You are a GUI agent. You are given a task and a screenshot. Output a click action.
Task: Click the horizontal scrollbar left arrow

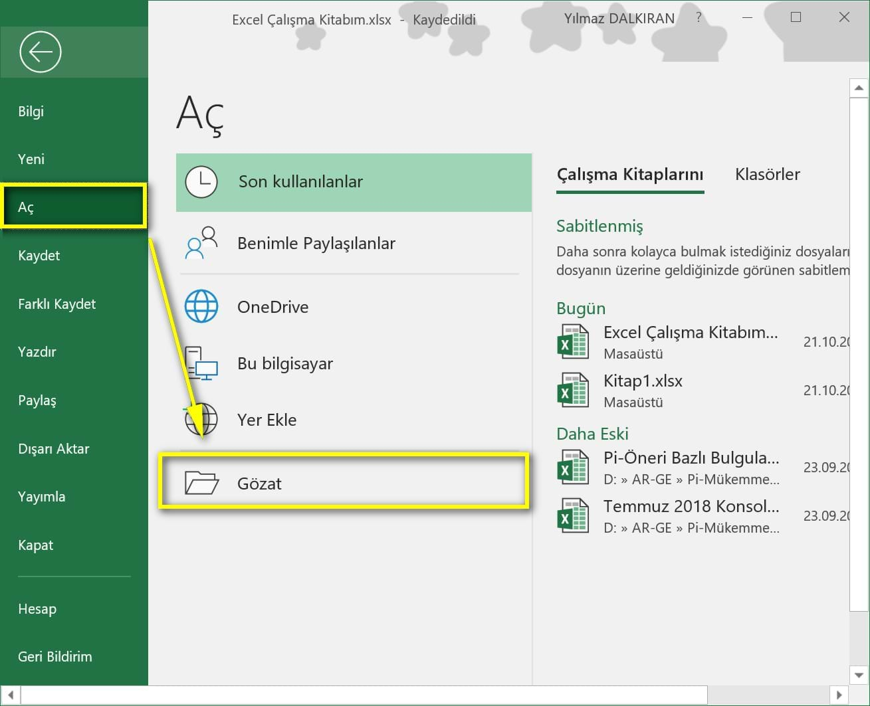11,695
